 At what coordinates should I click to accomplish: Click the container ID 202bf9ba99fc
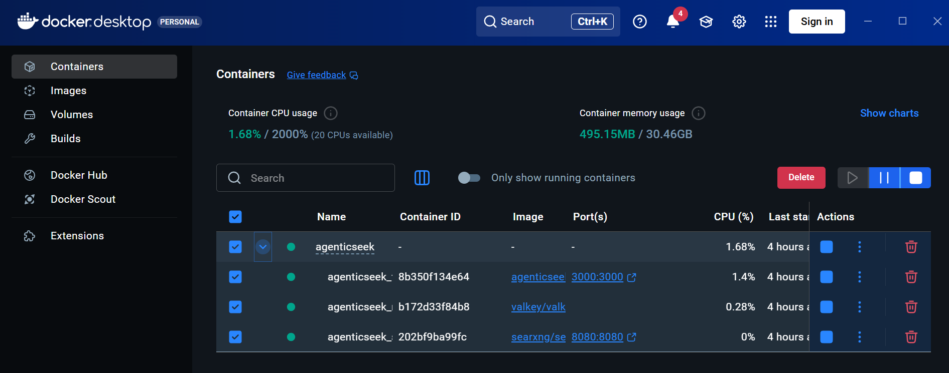tap(433, 337)
